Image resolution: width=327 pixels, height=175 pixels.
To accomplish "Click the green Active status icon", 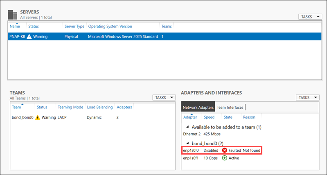I will pyautogui.click(x=224, y=158).
